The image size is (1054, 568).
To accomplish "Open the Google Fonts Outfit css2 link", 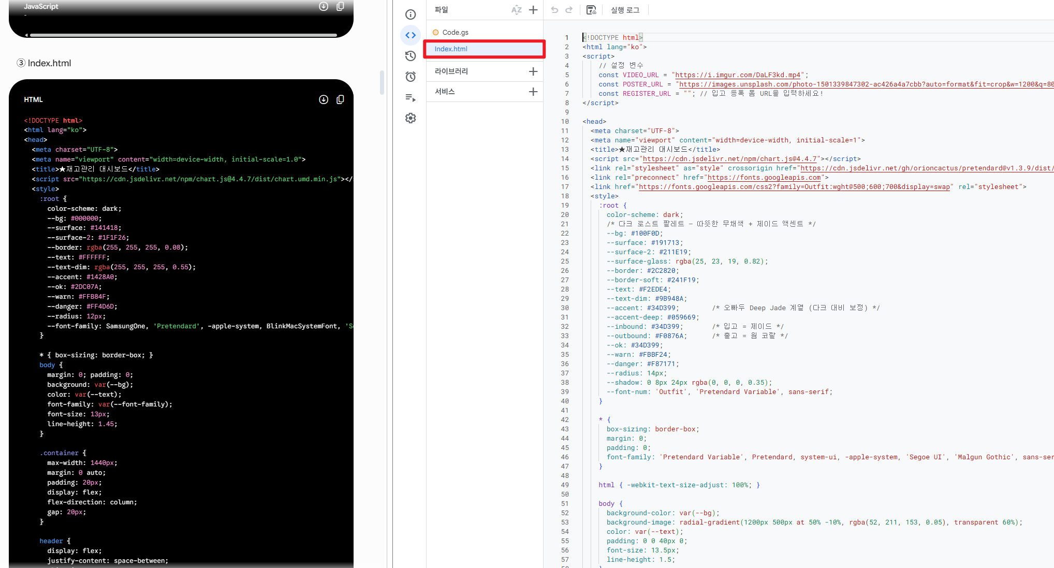I will pyautogui.click(x=794, y=187).
